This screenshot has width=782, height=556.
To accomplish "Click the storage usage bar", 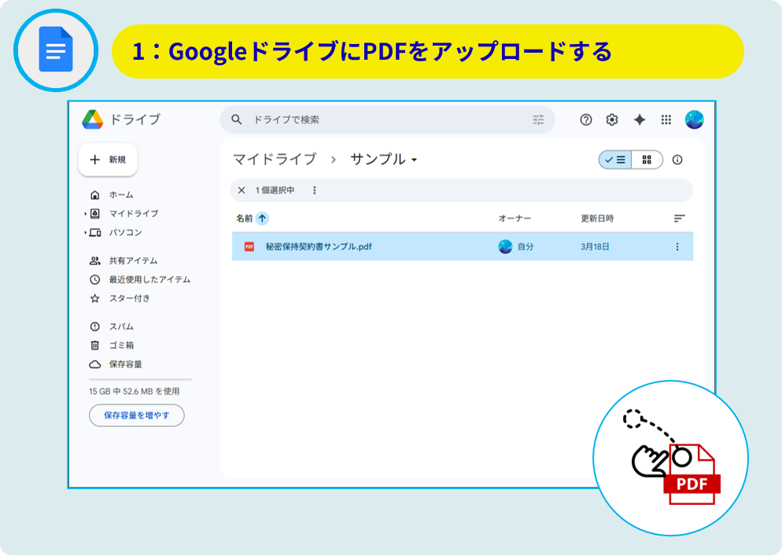I will [x=140, y=379].
